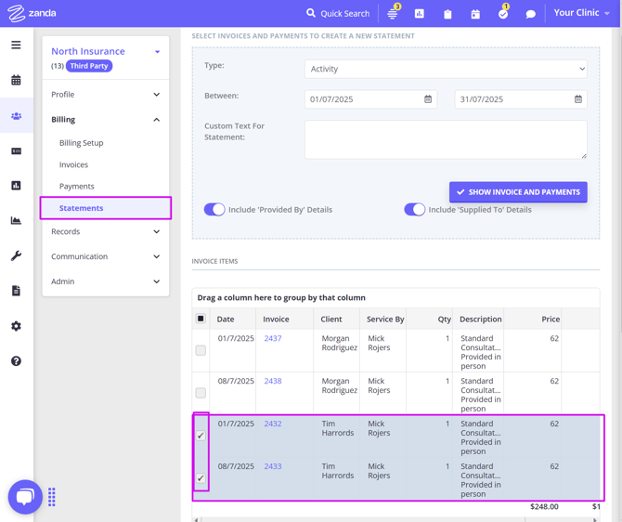Check the box for invoice 2437
This screenshot has height=522, width=622.
[x=201, y=350]
